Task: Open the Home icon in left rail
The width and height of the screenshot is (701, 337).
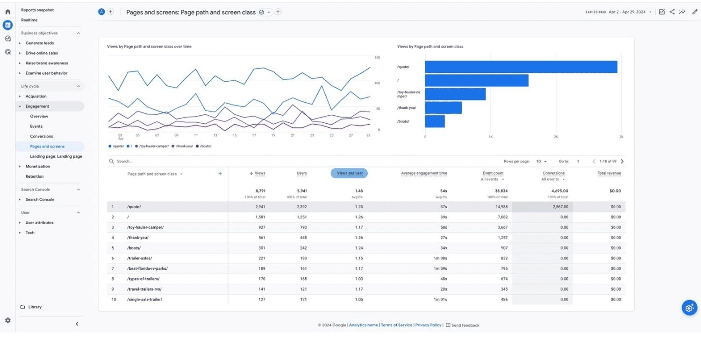Action: click(x=7, y=12)
